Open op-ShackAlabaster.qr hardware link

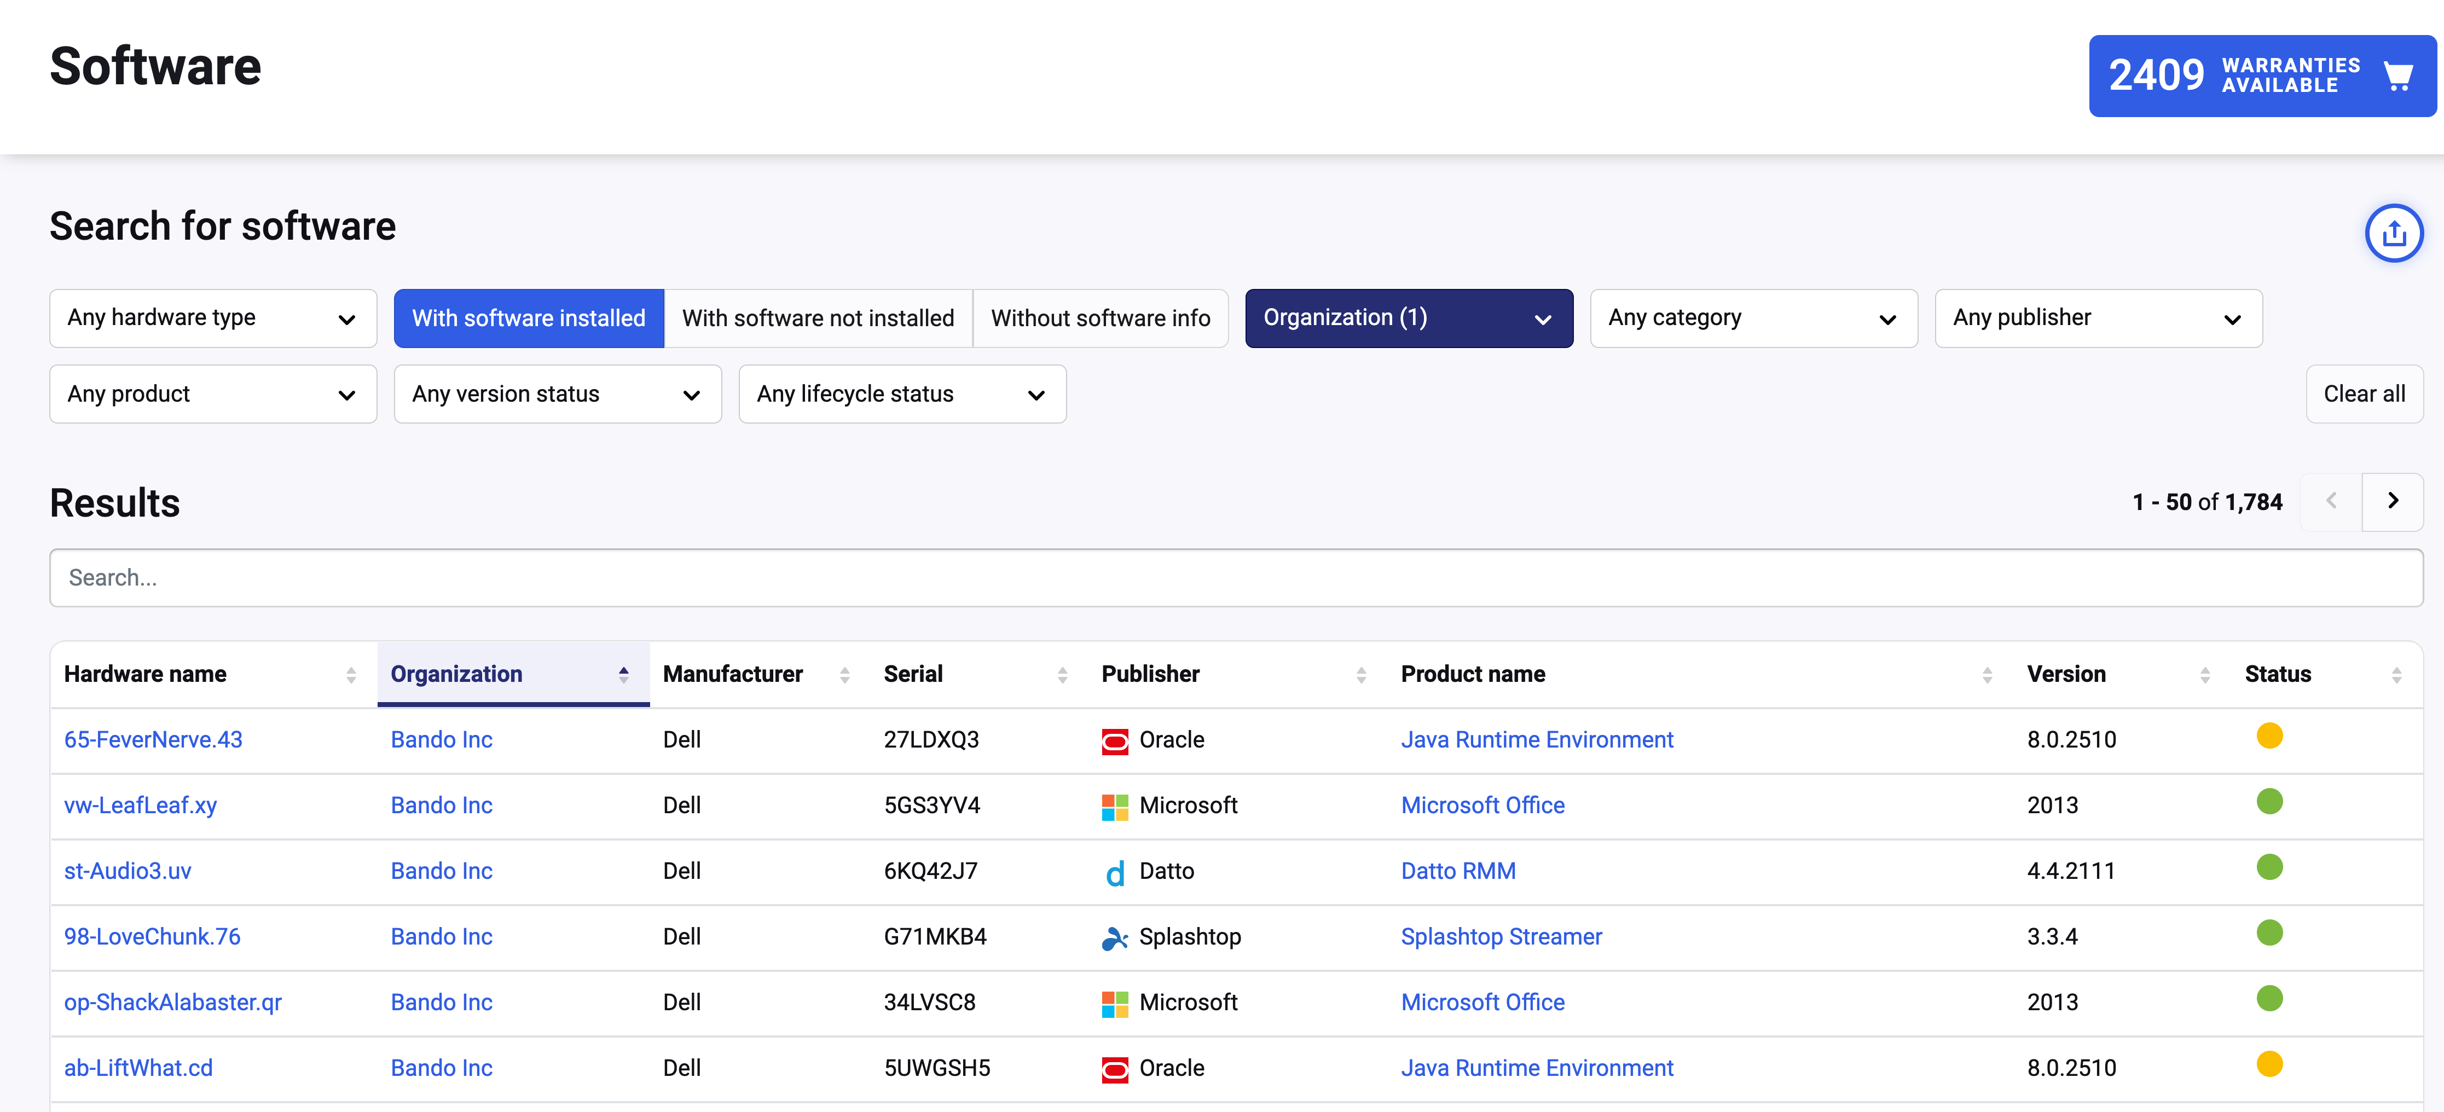click(x=173, y=1002)
